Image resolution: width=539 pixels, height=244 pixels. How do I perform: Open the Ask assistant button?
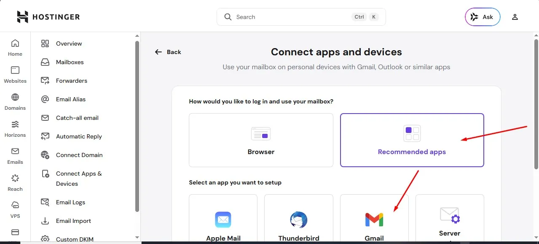tap(482, 17)
